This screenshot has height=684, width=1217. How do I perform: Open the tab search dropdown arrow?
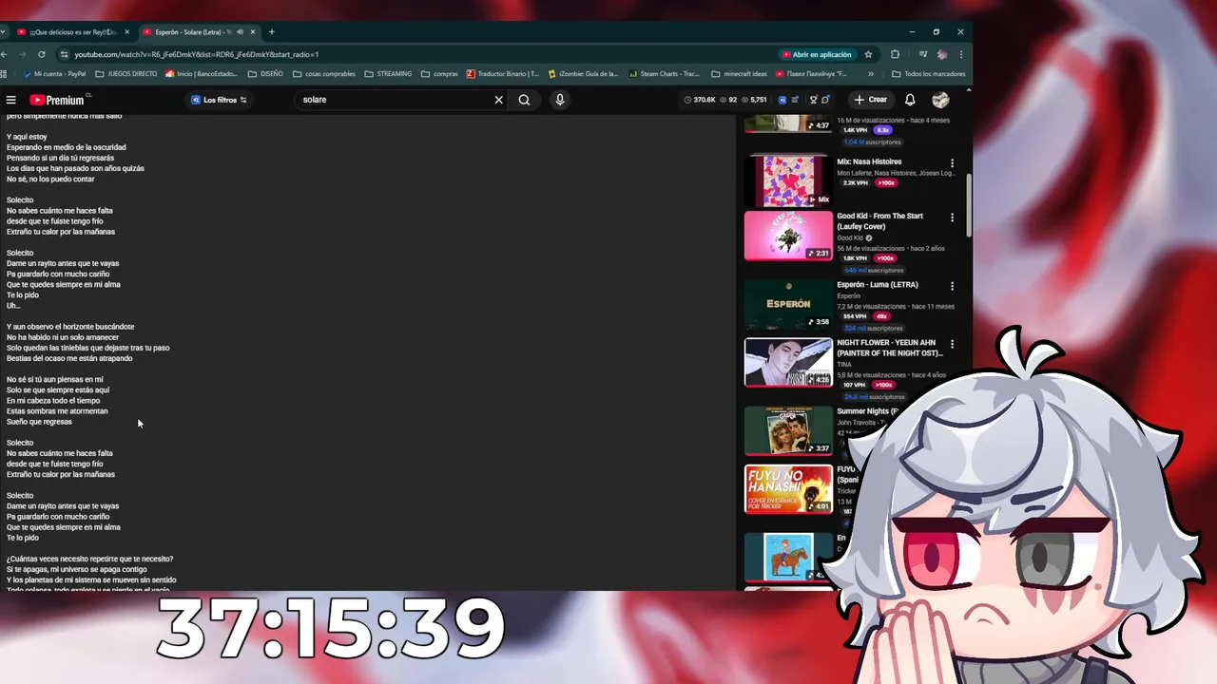coord(4,31)
